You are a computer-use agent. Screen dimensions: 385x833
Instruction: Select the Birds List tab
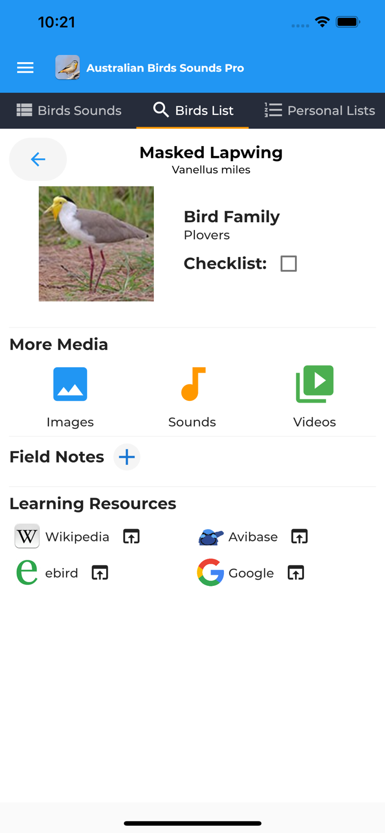pos(192,110)
